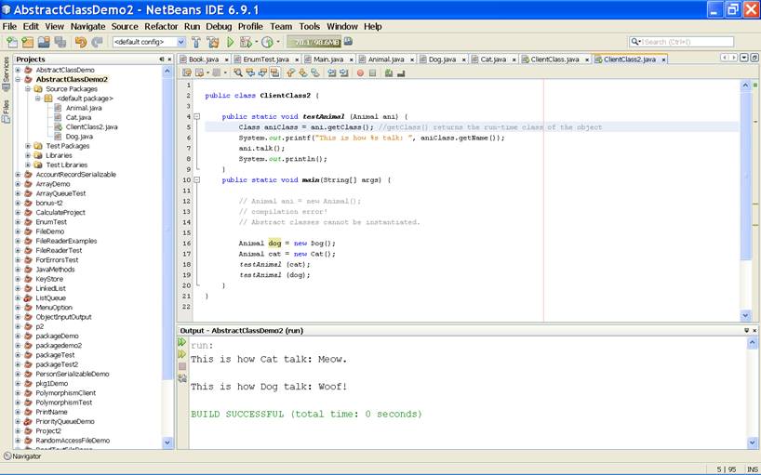
Task: Click the Clean and Build Project icon
Action: click(x=212, y=42)
